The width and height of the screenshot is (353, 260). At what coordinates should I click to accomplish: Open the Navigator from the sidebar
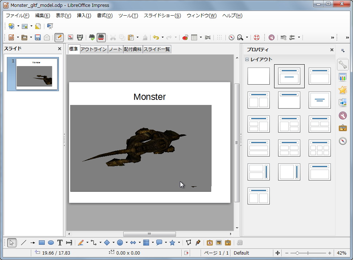click(x=342, y=141)
